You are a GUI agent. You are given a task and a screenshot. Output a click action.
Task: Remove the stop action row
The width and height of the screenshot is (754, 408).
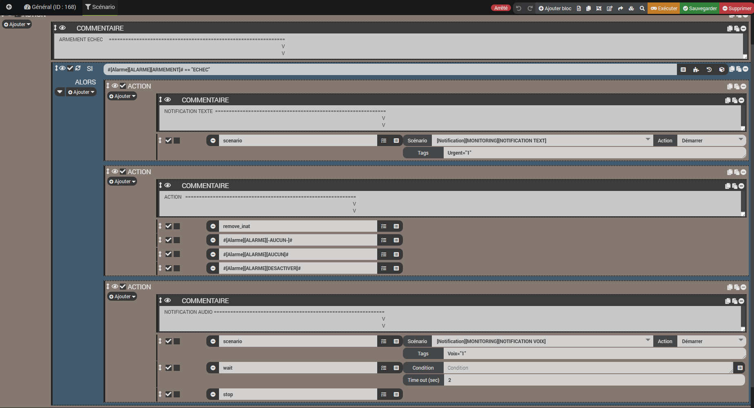pyautogui.click(x=213, y=395)
